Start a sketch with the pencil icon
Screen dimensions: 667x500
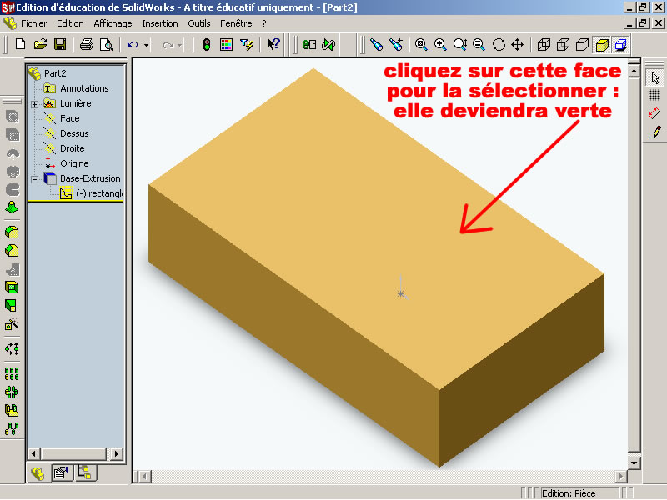point(654,132)
